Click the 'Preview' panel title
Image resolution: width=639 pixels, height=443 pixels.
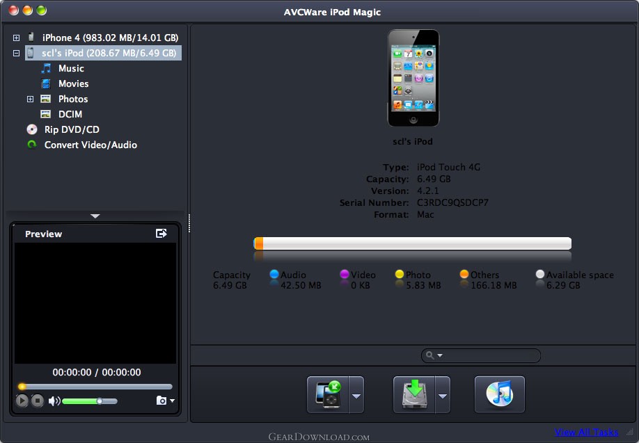[x=44, y=234]
